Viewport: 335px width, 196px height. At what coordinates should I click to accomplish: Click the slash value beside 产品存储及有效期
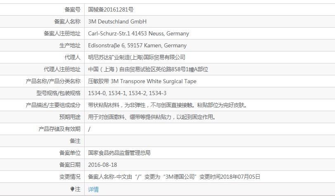click(89, 129)
